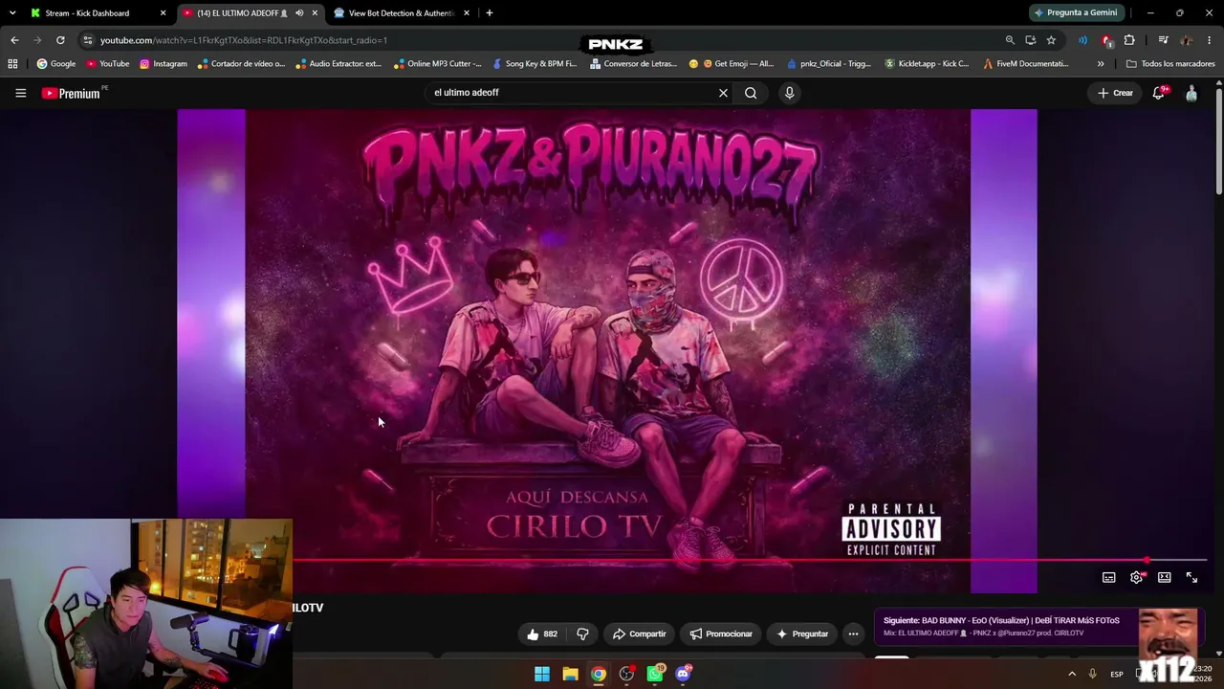Open Audio Extractor bookmark

(x=339, y=64)
